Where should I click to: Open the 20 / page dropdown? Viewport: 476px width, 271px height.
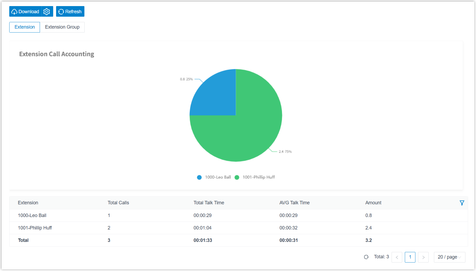(449, 257)
